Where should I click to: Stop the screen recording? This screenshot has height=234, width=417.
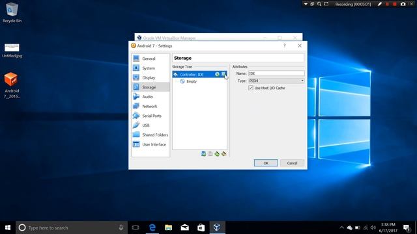395,4
